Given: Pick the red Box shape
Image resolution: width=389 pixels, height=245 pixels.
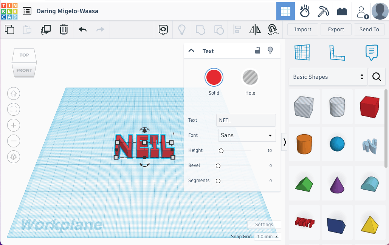Looking at the screenshot, I should (x=370, y=107).
